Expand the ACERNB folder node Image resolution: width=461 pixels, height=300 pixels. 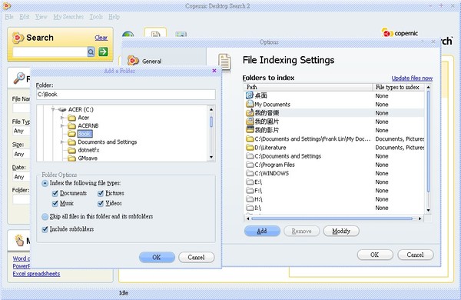coord(62,125)
